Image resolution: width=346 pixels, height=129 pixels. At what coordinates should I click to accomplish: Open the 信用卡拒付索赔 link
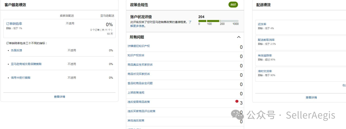point(21,77)
